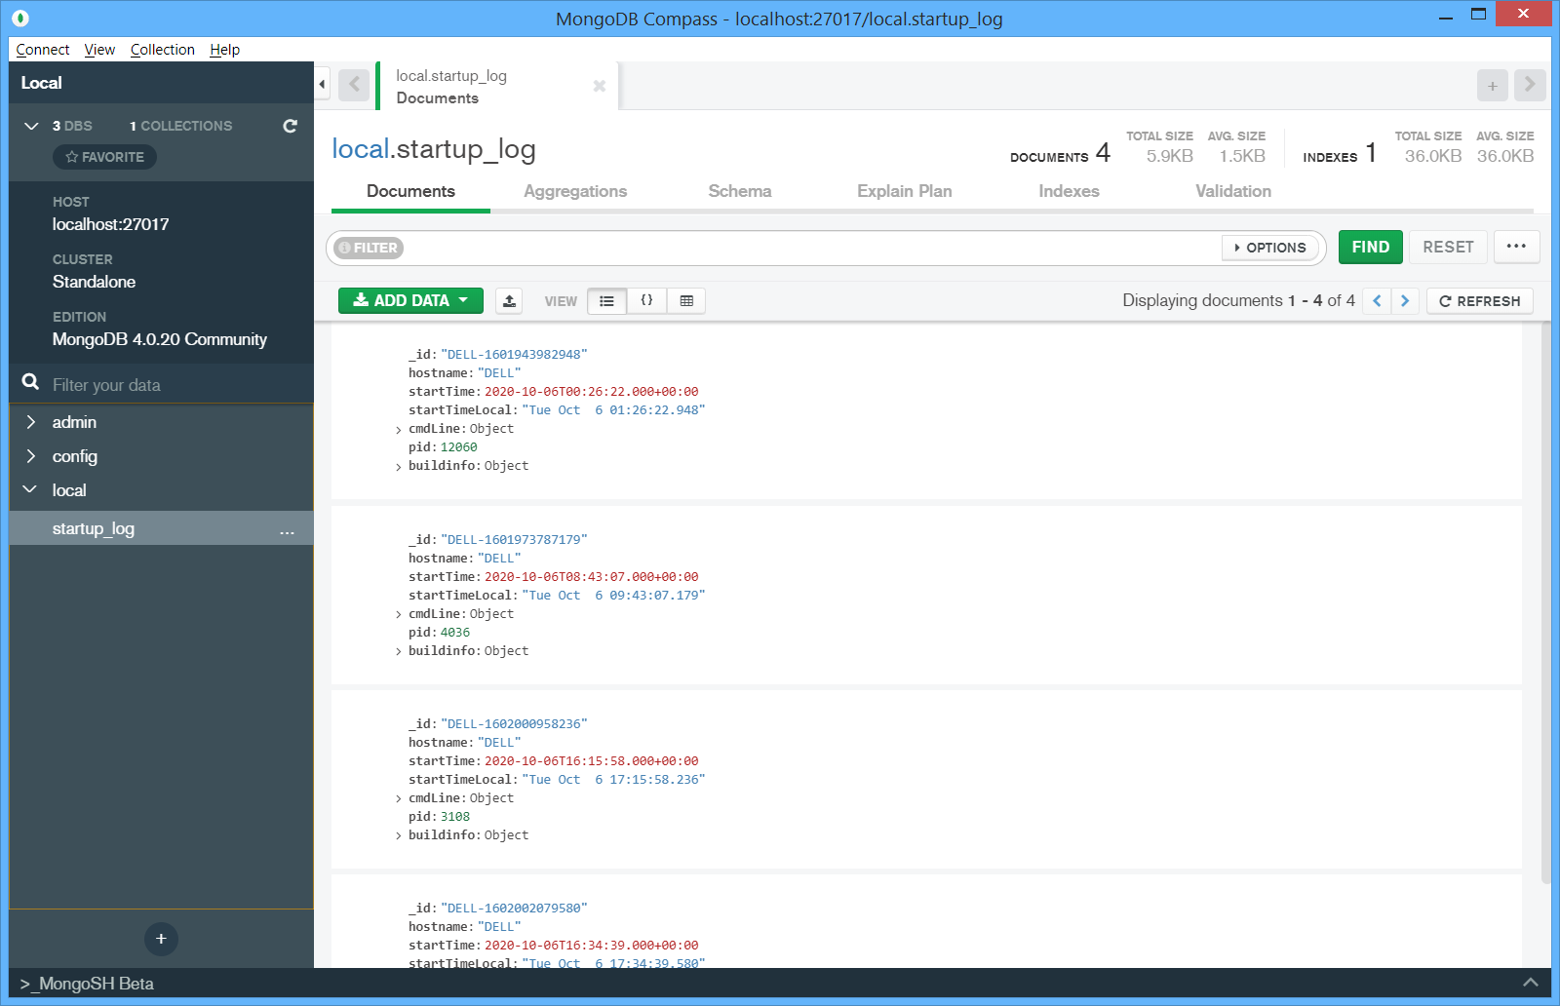Expand the admin database
This screenshot has height=1006, width=1560.
tap(31, 422)
